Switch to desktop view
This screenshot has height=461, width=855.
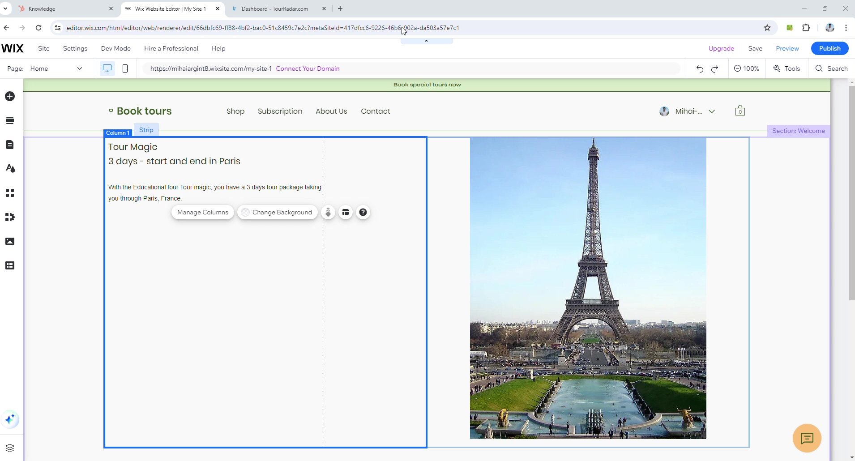tap(107, 68)
